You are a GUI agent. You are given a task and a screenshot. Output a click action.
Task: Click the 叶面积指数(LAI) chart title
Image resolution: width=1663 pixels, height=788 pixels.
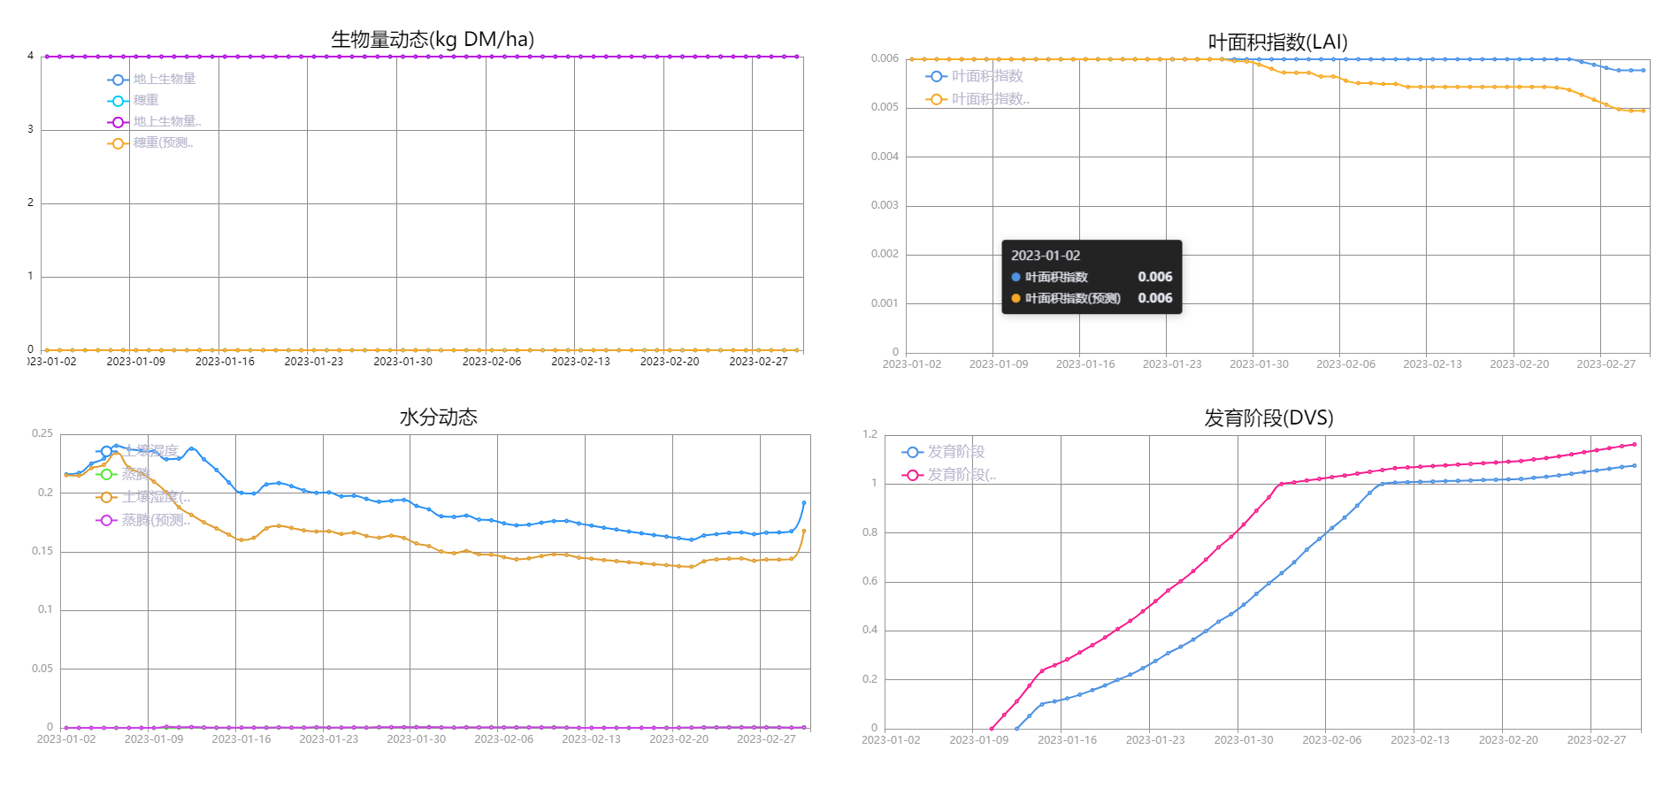click(x=1277, y=42)
